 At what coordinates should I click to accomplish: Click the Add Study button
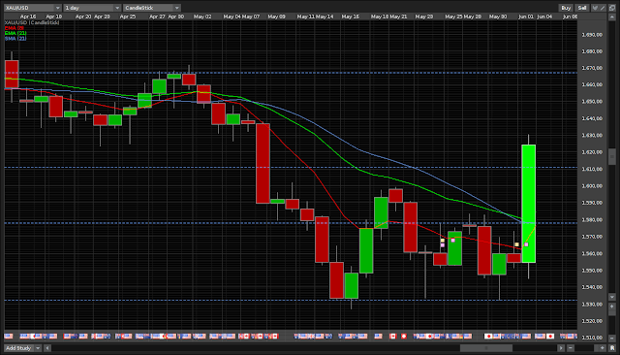tap(19, 348)
